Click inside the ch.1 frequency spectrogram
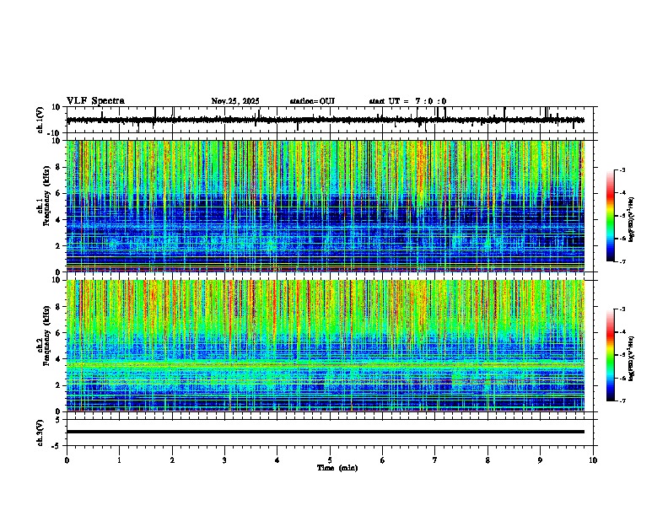This screenshot has width=668, height=516. [325, 206]
